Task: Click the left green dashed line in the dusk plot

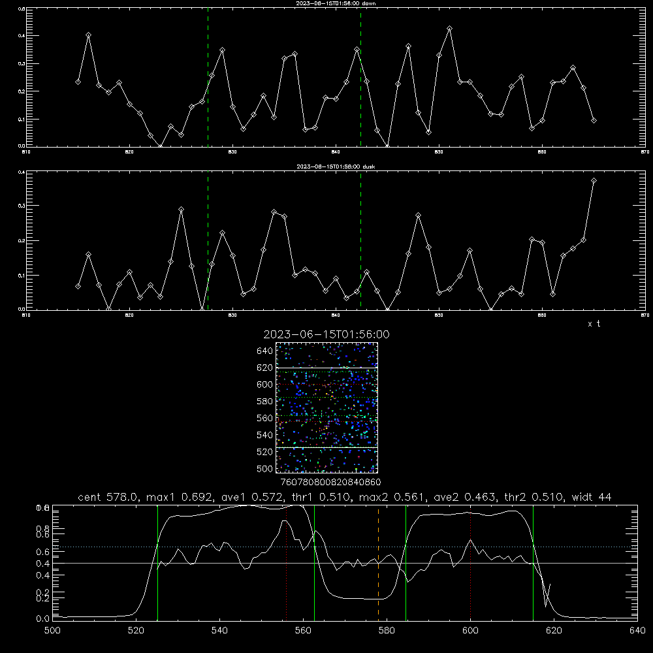Action: [x=208, y=241]
